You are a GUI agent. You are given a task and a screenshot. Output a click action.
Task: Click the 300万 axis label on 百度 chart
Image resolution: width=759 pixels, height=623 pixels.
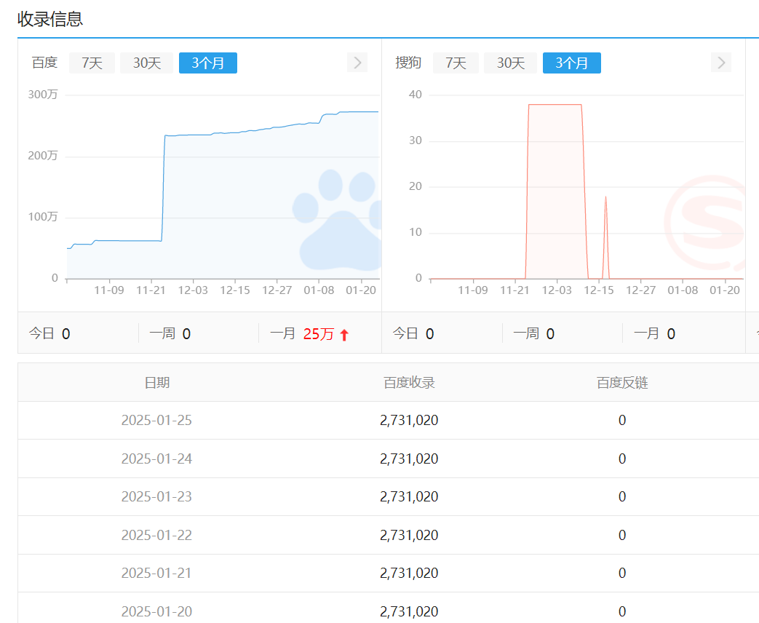coord(43,95)
